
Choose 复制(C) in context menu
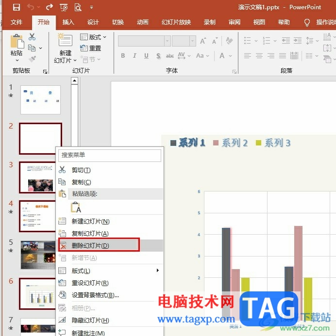pos(111,182)
